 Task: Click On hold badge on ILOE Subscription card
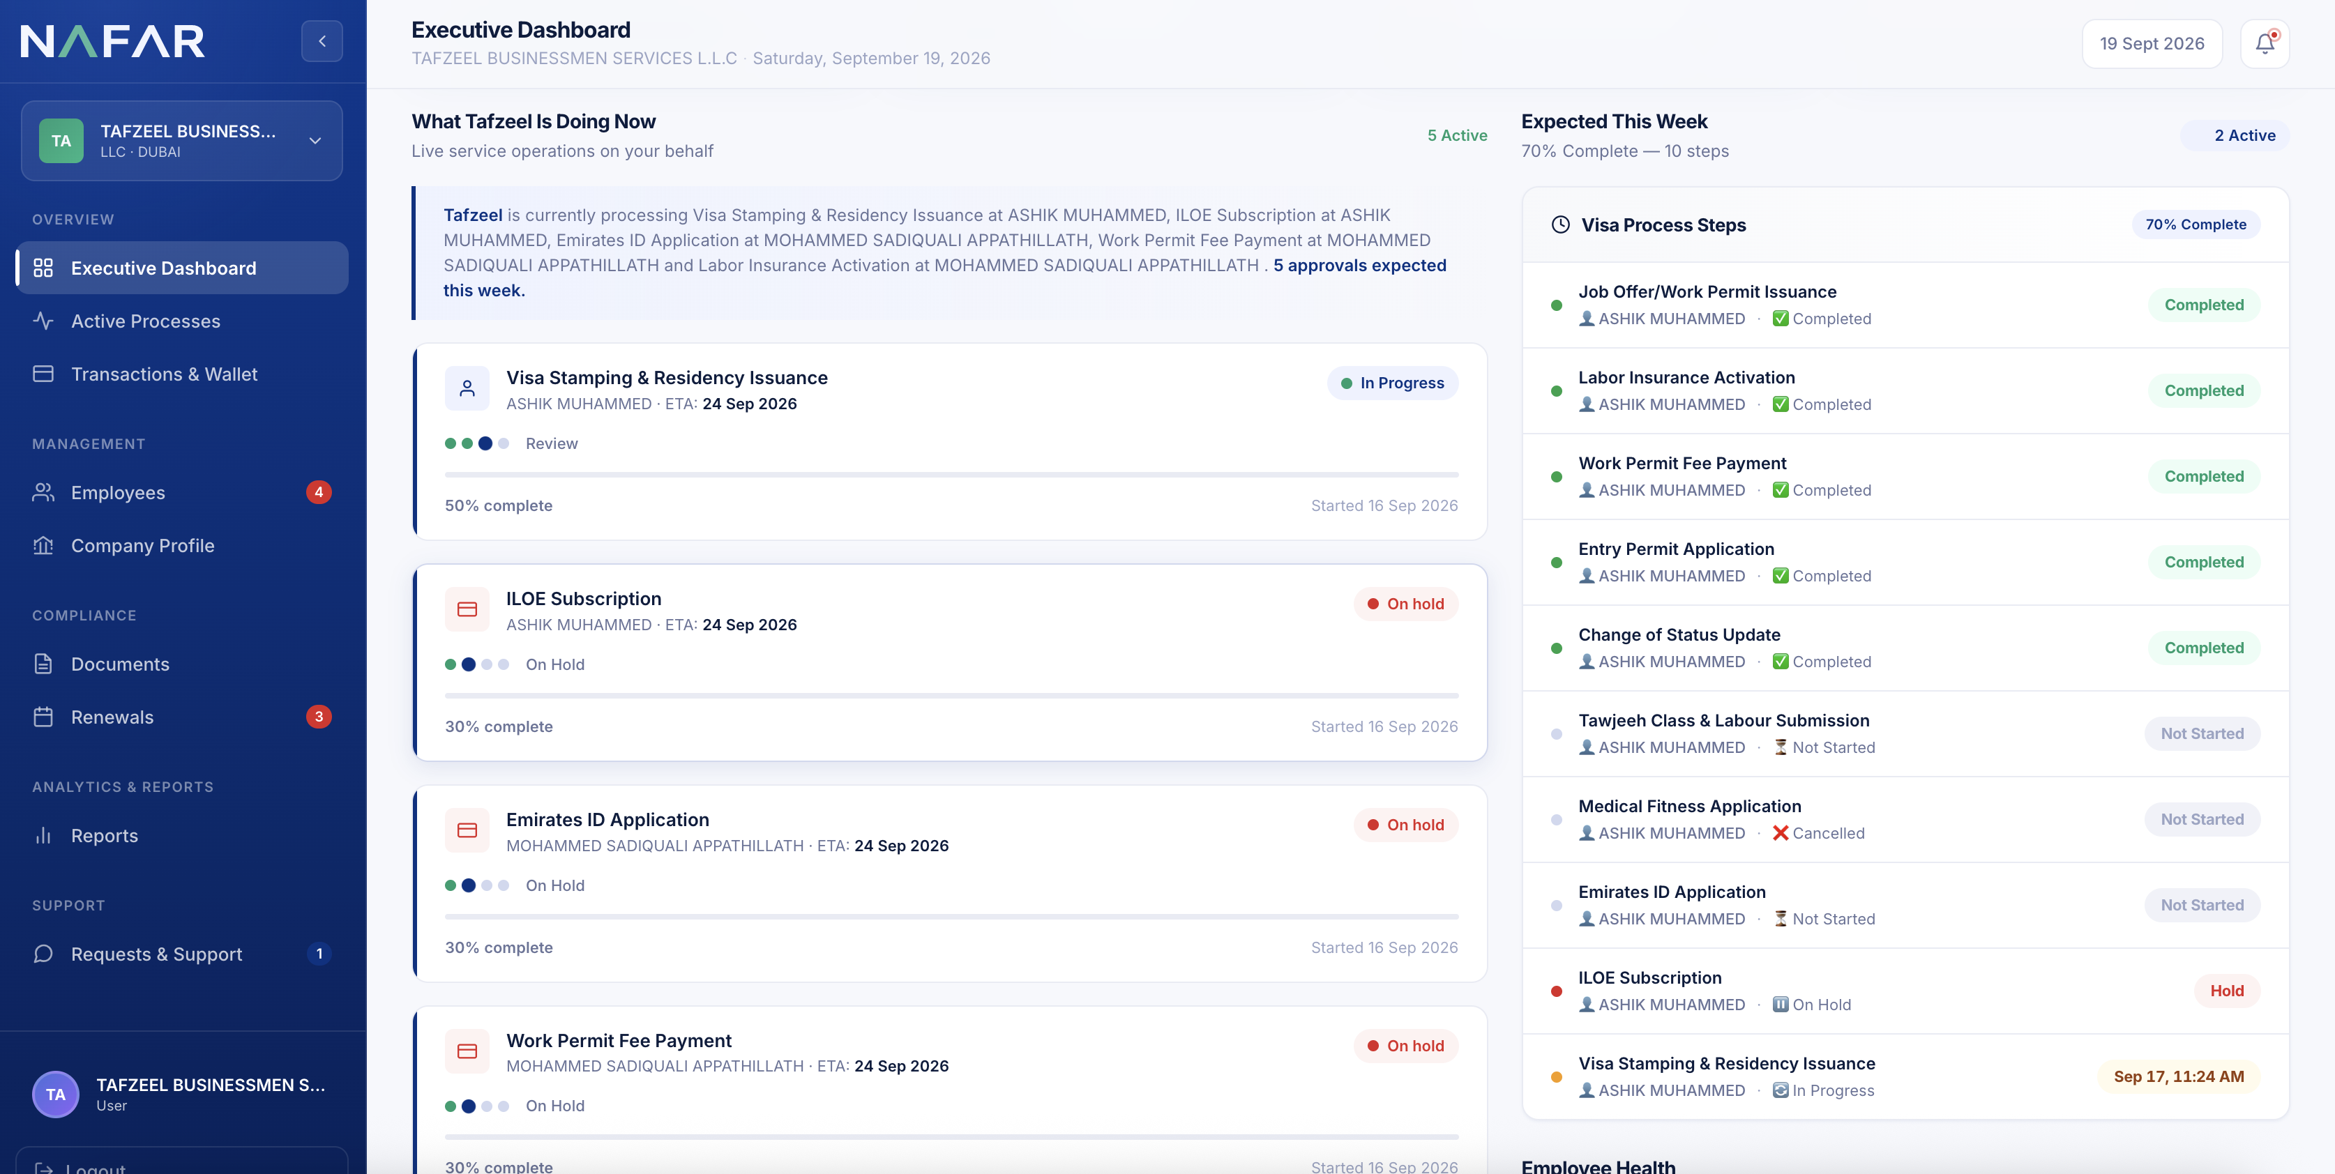pyautogui.click(x=1406, y=604)
